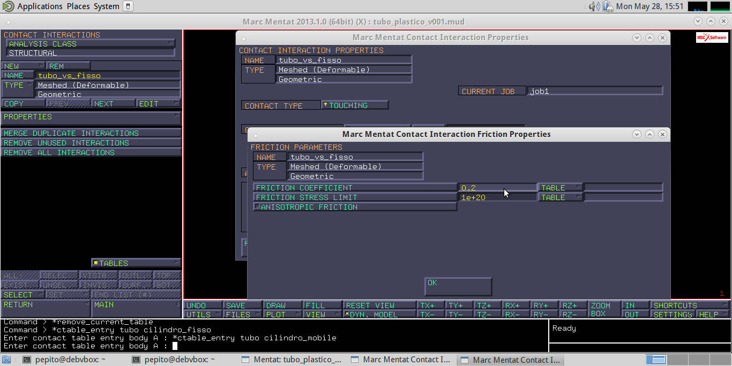The image size is (732, 366).
Task: Open PROPERTIES submenu in left panel
Action: click(91, 118)
